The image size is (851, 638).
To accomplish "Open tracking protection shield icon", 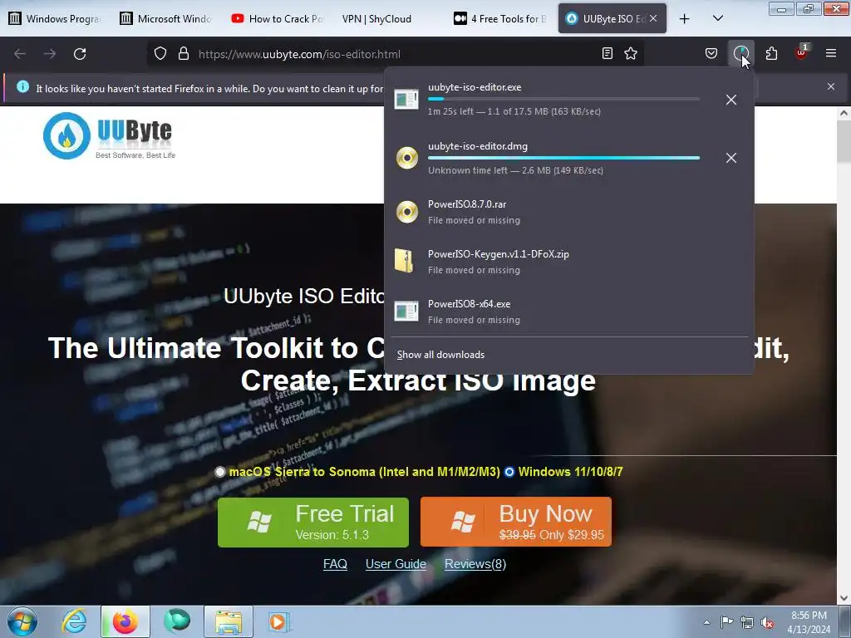I will [160, 54].
